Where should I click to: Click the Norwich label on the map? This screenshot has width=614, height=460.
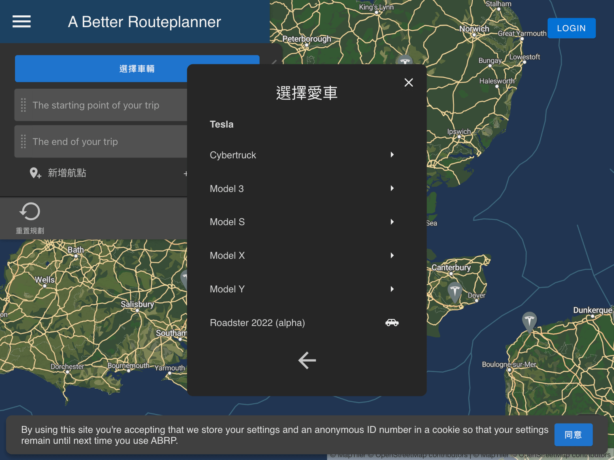[x=474, y=29]
